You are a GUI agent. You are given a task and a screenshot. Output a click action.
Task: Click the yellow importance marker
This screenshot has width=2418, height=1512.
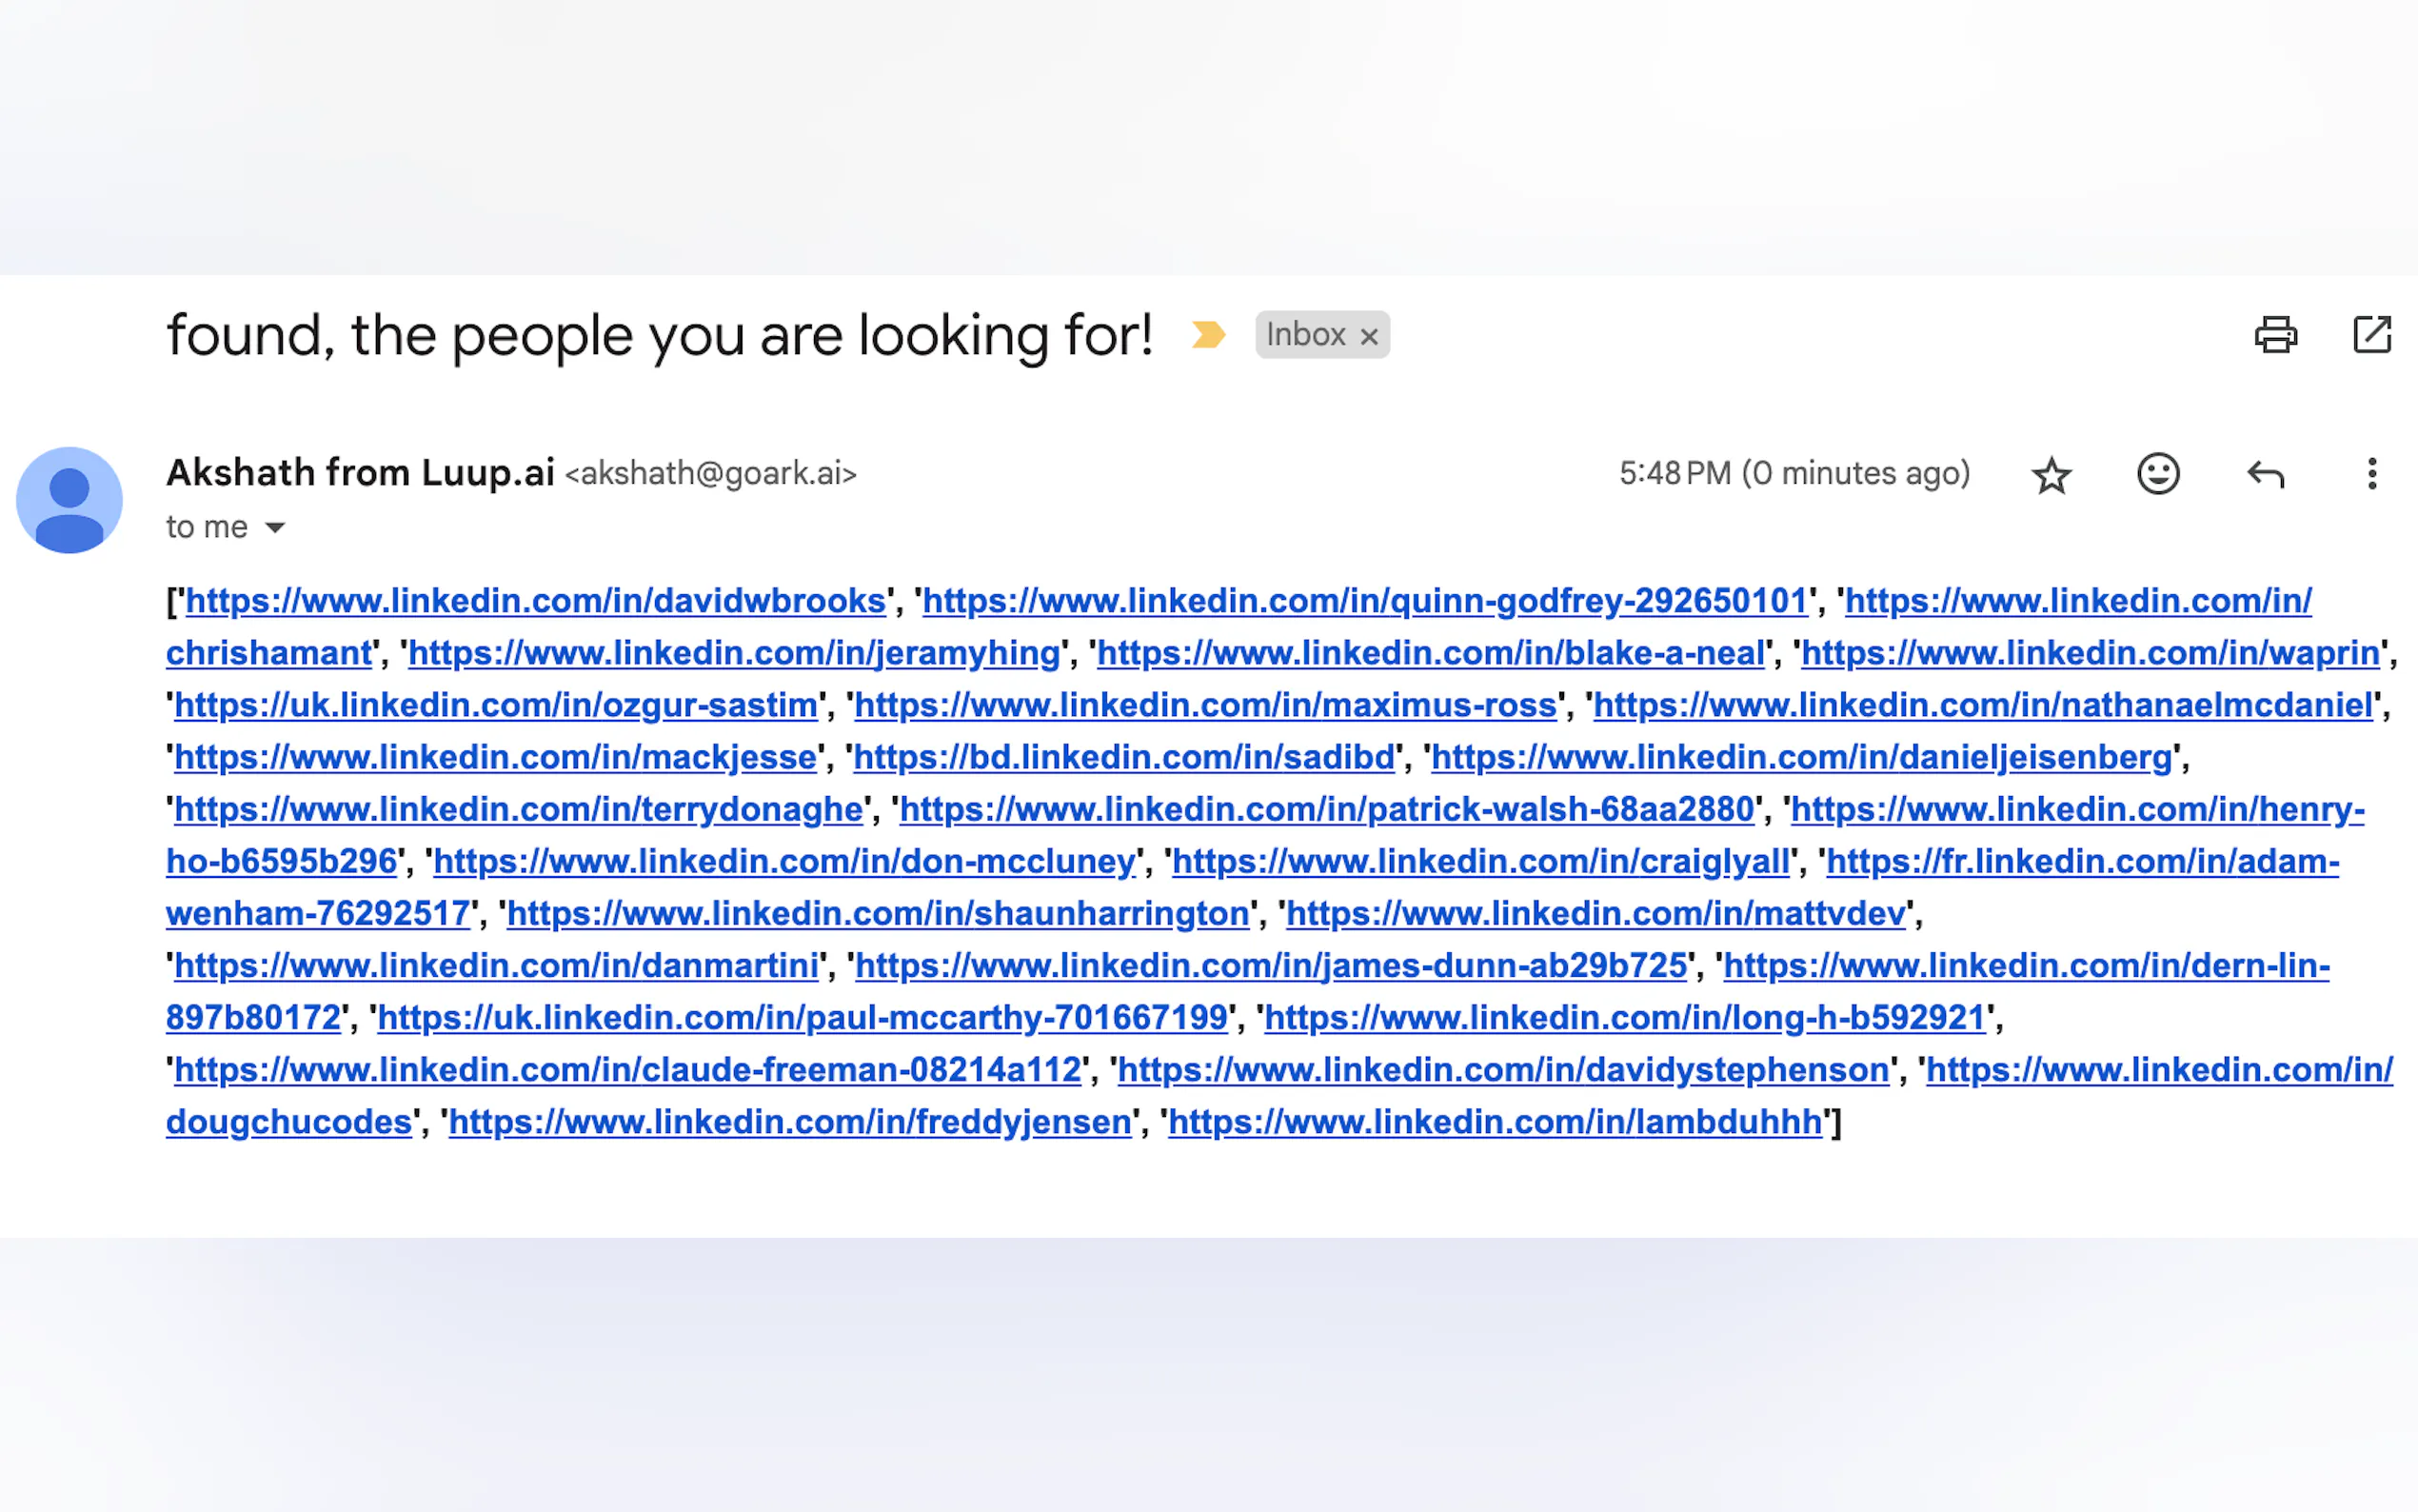pos(1207,335)
